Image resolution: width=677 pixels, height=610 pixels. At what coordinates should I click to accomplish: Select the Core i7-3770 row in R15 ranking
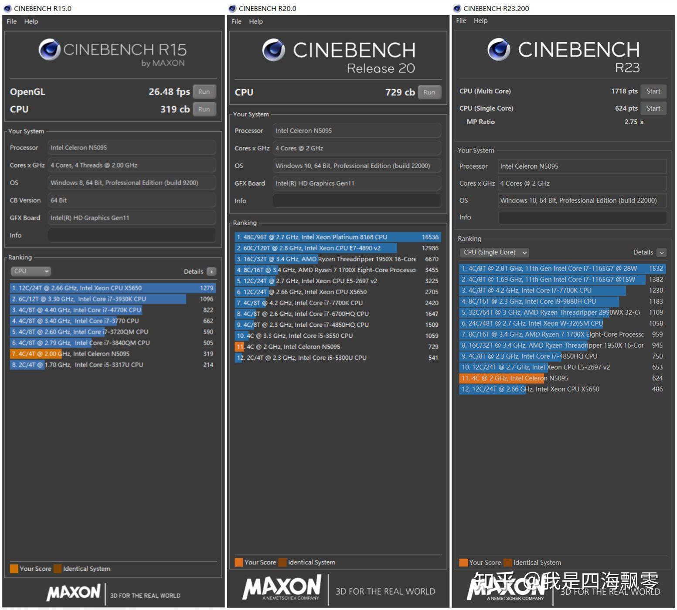pos(112,321)
